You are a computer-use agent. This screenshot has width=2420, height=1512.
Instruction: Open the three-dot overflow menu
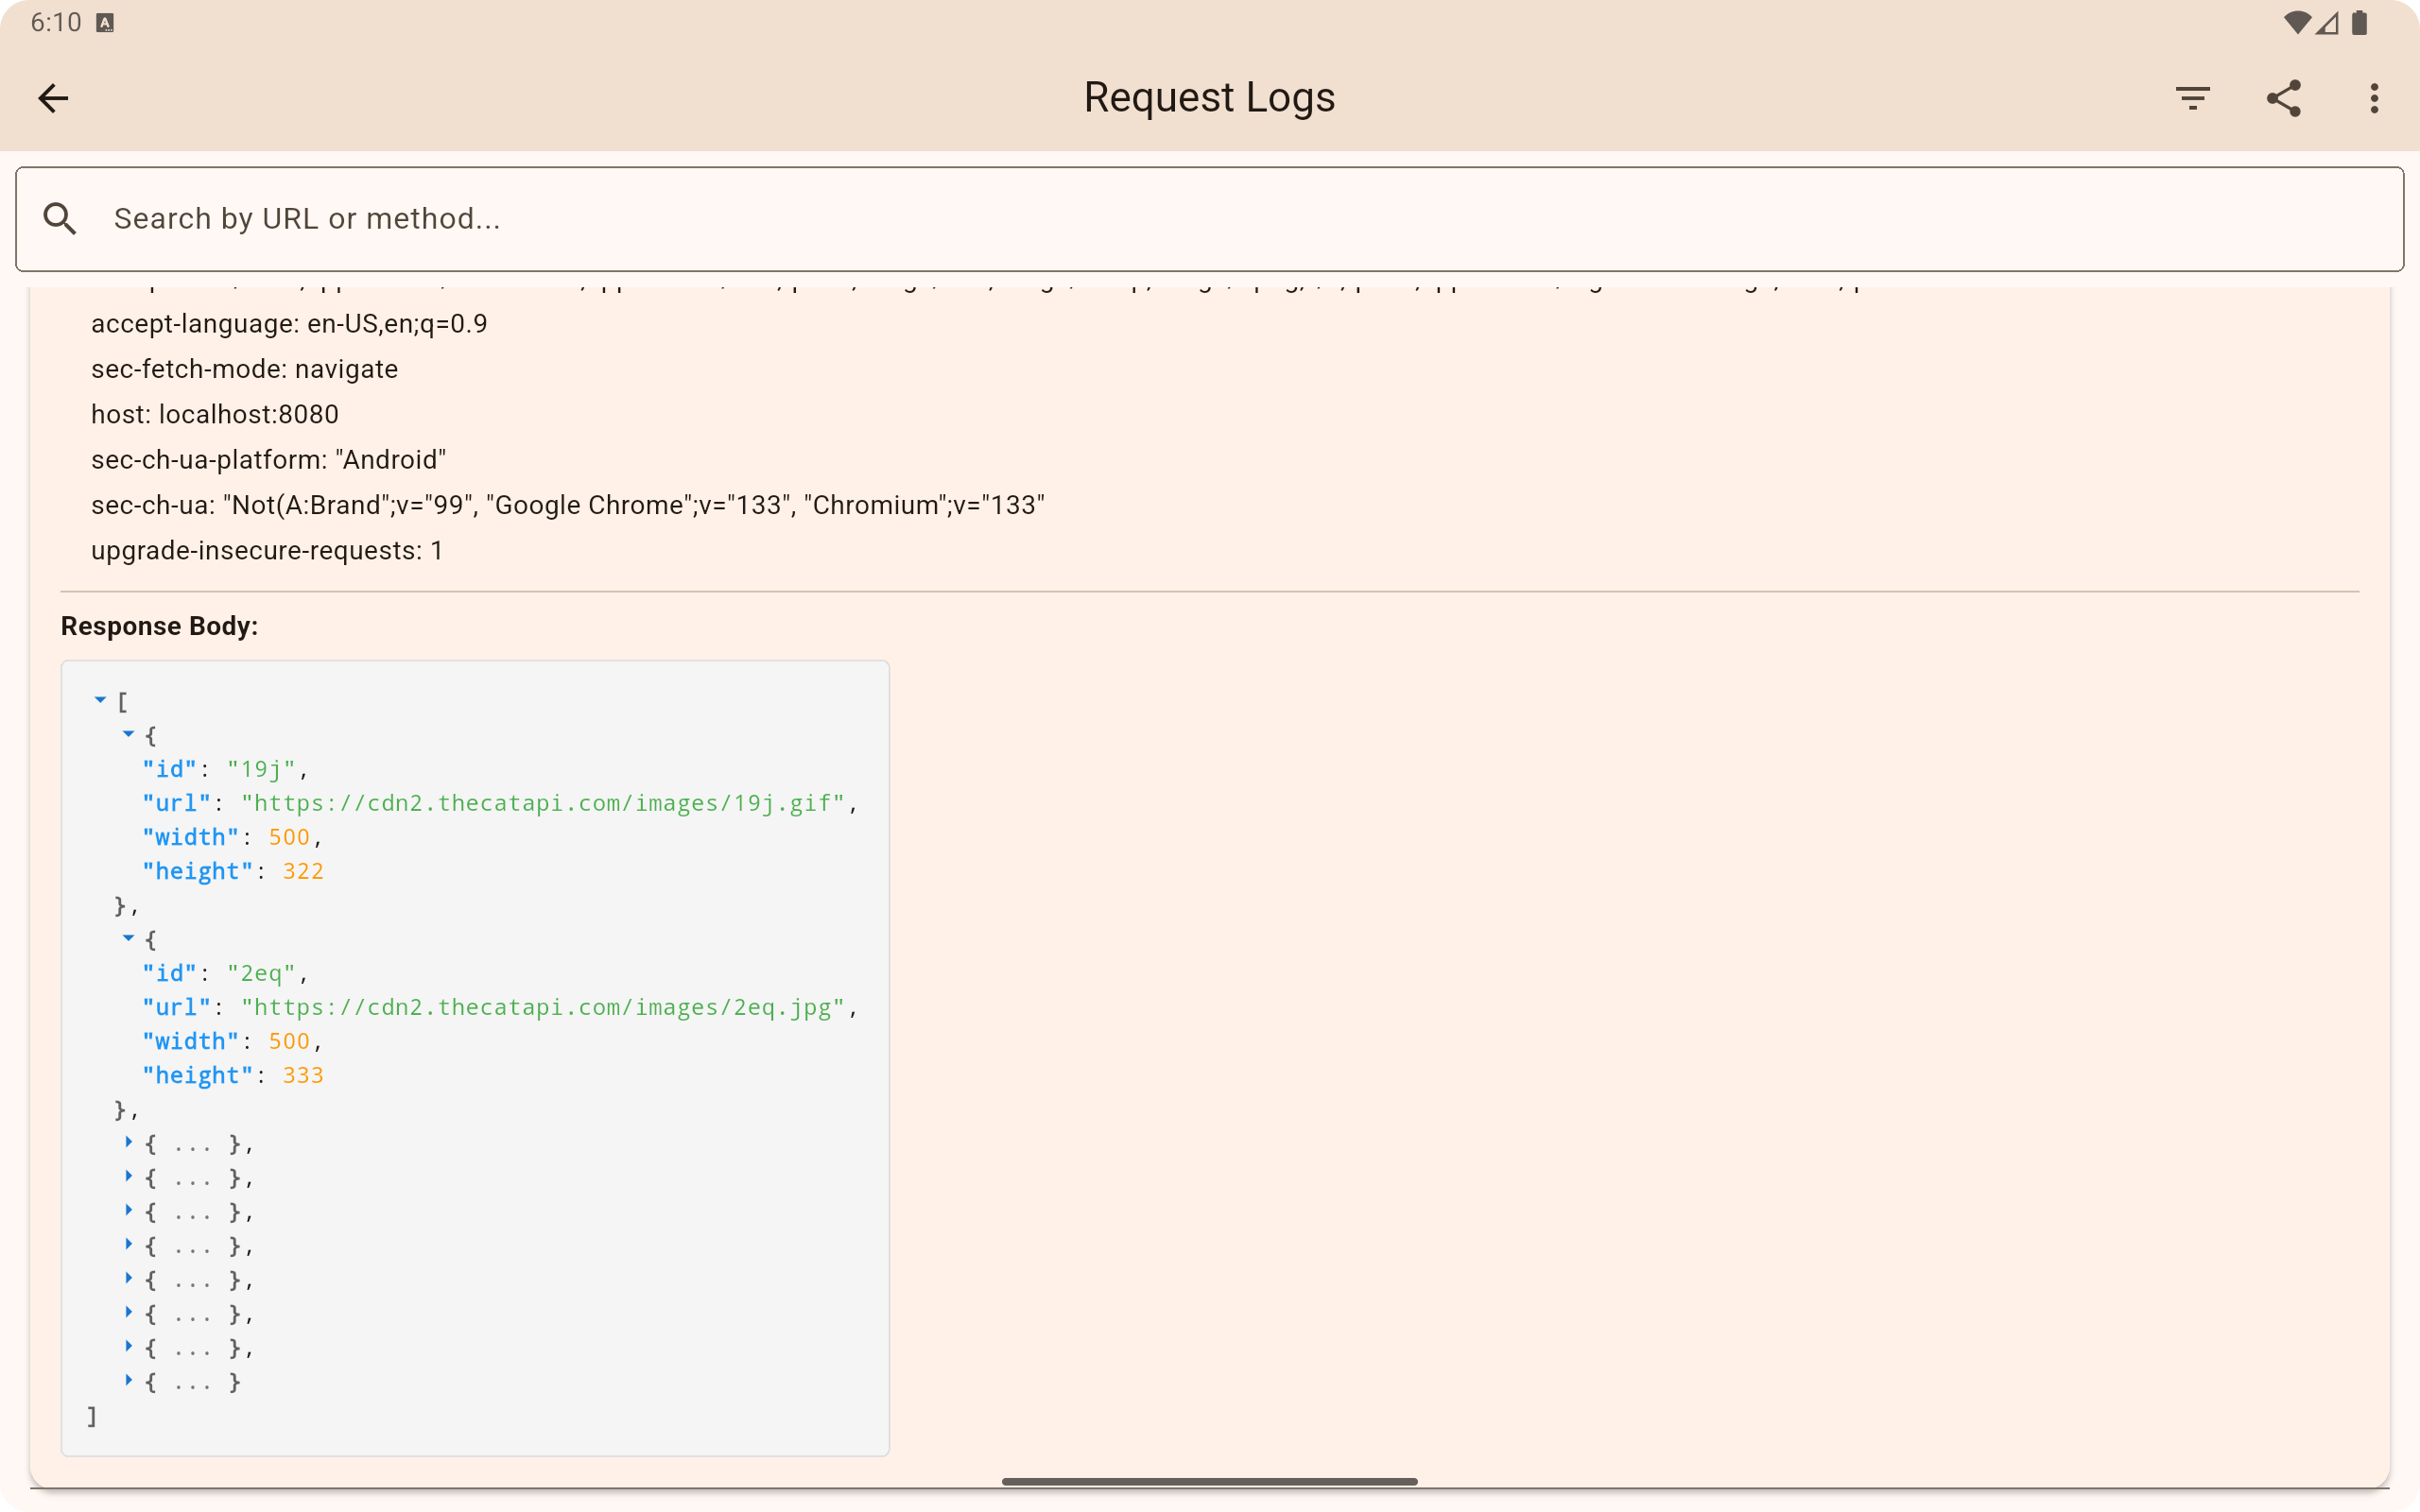(x=2374, y=98)
